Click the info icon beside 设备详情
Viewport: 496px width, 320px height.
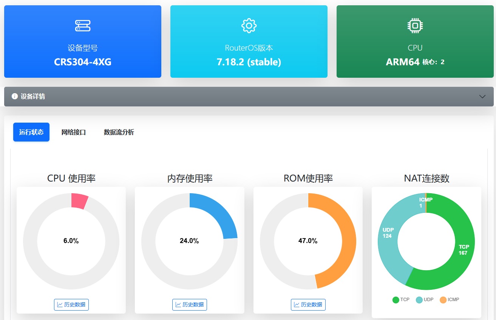[x=15, y=96]
